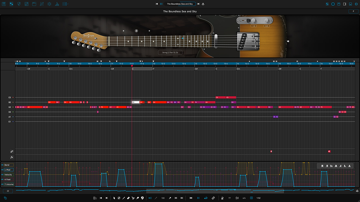The width and height of the screenshot is (360, 202).
Task: Toggle the top panel layout icon
Action: 339,4
